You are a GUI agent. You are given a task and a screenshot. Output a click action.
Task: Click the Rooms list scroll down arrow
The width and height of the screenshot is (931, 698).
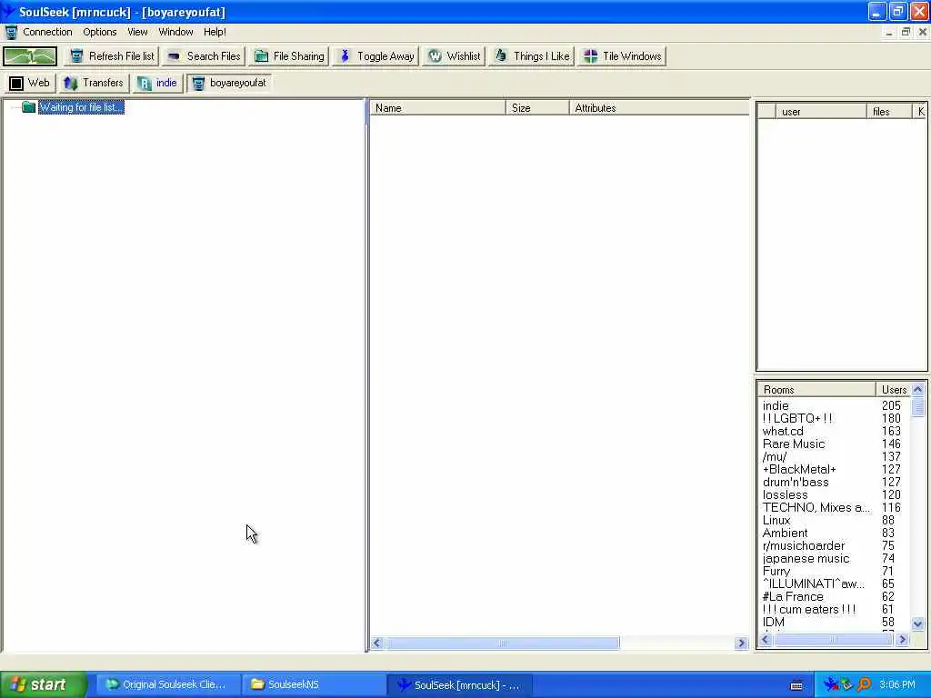click(918, 623)
